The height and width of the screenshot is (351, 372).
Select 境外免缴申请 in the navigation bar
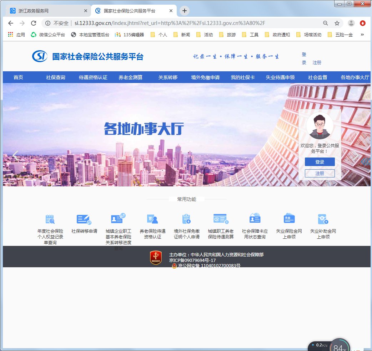click(205, 77)
